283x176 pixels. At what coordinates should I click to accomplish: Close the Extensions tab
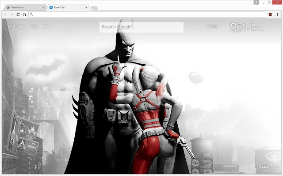point(43,7)
